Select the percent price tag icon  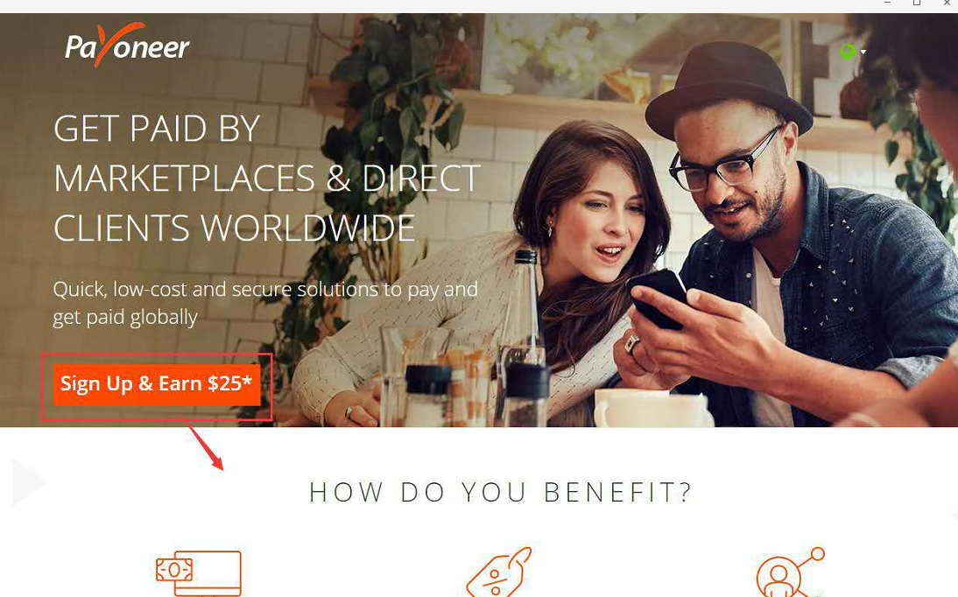[498, 572]
